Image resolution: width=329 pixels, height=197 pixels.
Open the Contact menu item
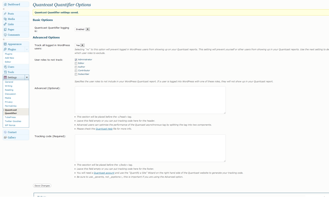16,132
